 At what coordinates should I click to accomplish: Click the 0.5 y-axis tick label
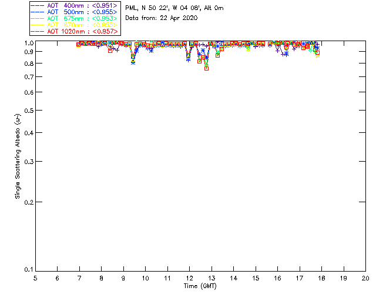pyautogui.click(x=29, y=111)
